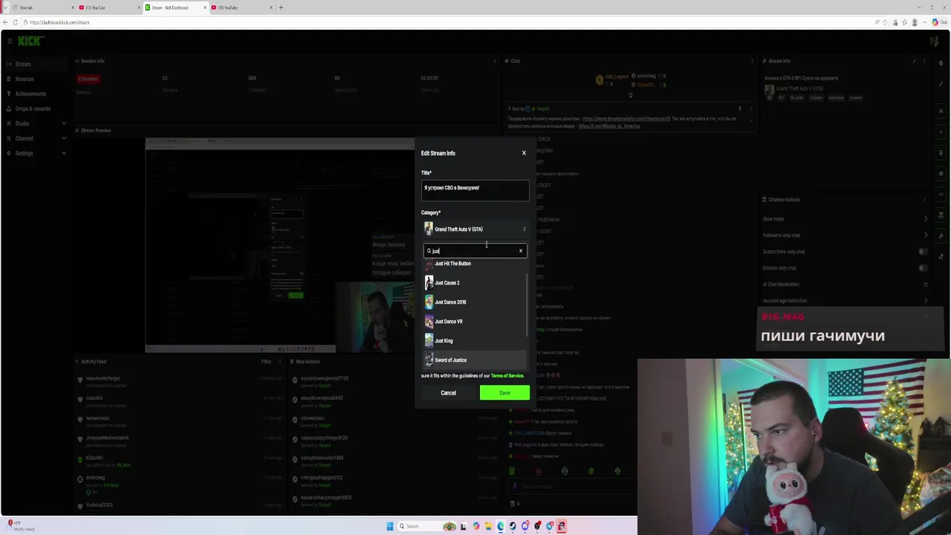Toggle Subscribers-only chat switch
951x535 pixels.
point(924,252)
